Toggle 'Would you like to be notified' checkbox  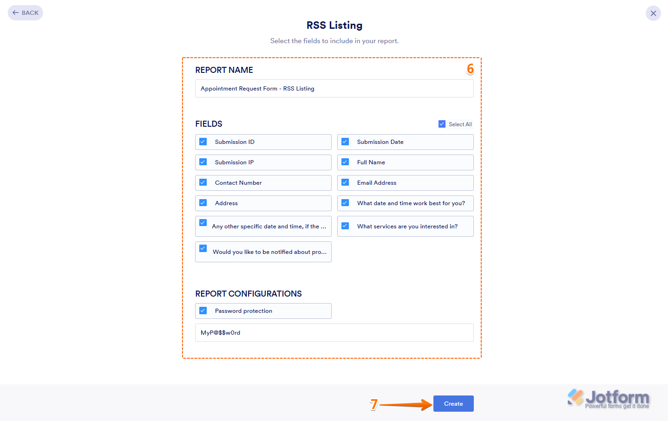coord(203,248)
